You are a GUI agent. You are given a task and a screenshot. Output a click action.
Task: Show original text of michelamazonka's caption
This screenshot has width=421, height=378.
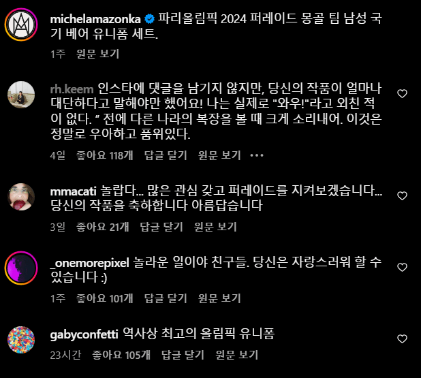[x=97, y=54]
